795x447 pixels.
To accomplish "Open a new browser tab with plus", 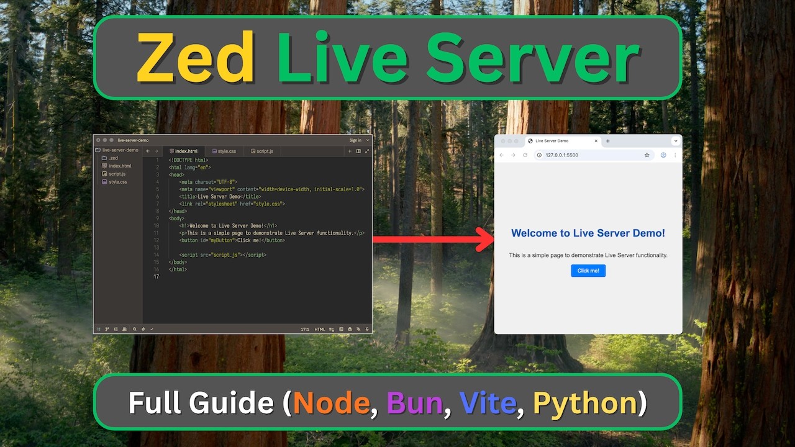I will click(x=608, y=141).
